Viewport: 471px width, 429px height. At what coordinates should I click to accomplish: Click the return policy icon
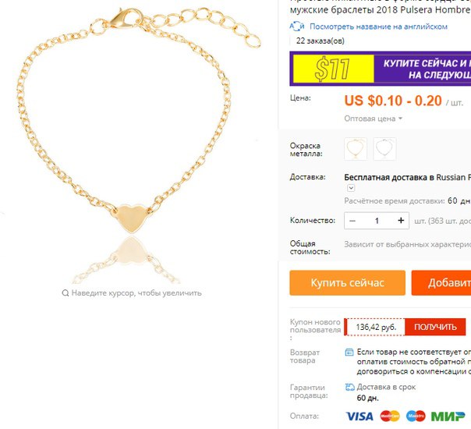(x=349, y=352)
